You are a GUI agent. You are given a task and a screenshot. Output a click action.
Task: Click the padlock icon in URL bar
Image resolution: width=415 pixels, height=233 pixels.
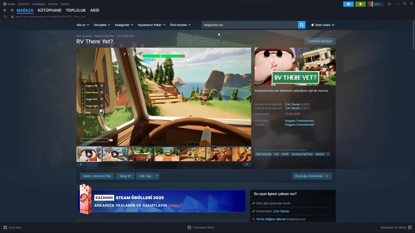coord(12,17)
